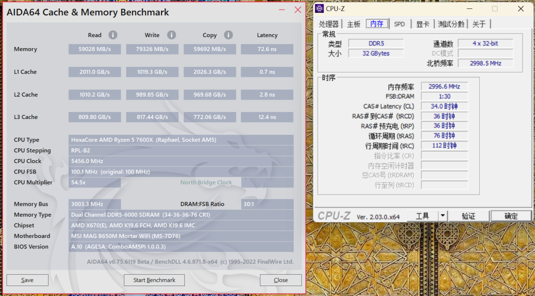Click the L2 Cache copy value 969.68 GB/s
This screenshot has width=535, height=296.
(210, 95)
